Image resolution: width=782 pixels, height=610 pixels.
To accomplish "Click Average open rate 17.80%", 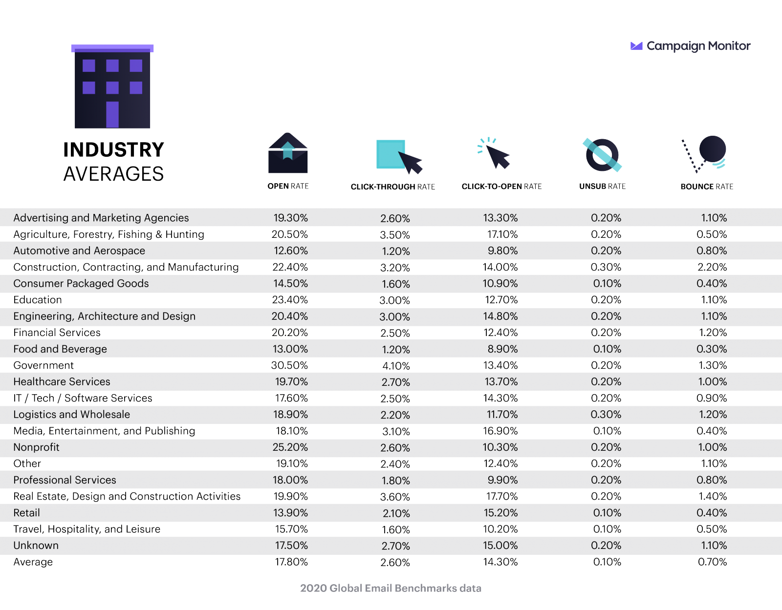I will [291, 562].
